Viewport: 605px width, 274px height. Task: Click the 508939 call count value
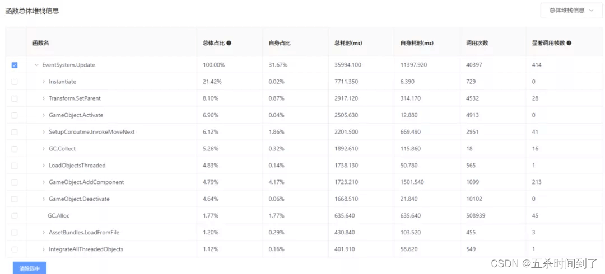(476, 216)
